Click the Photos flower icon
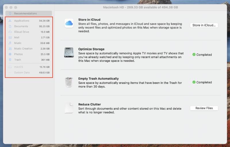The height and width of the screenshot is (147, 230). pyautogui.click(x=10, y=54)
